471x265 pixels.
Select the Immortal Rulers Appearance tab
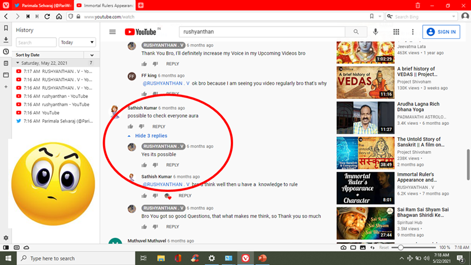[x=105, y=5]
